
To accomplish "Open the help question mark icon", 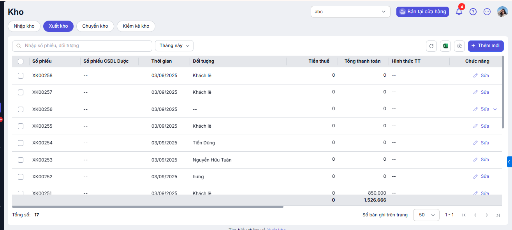I will [x=473, y=12].
